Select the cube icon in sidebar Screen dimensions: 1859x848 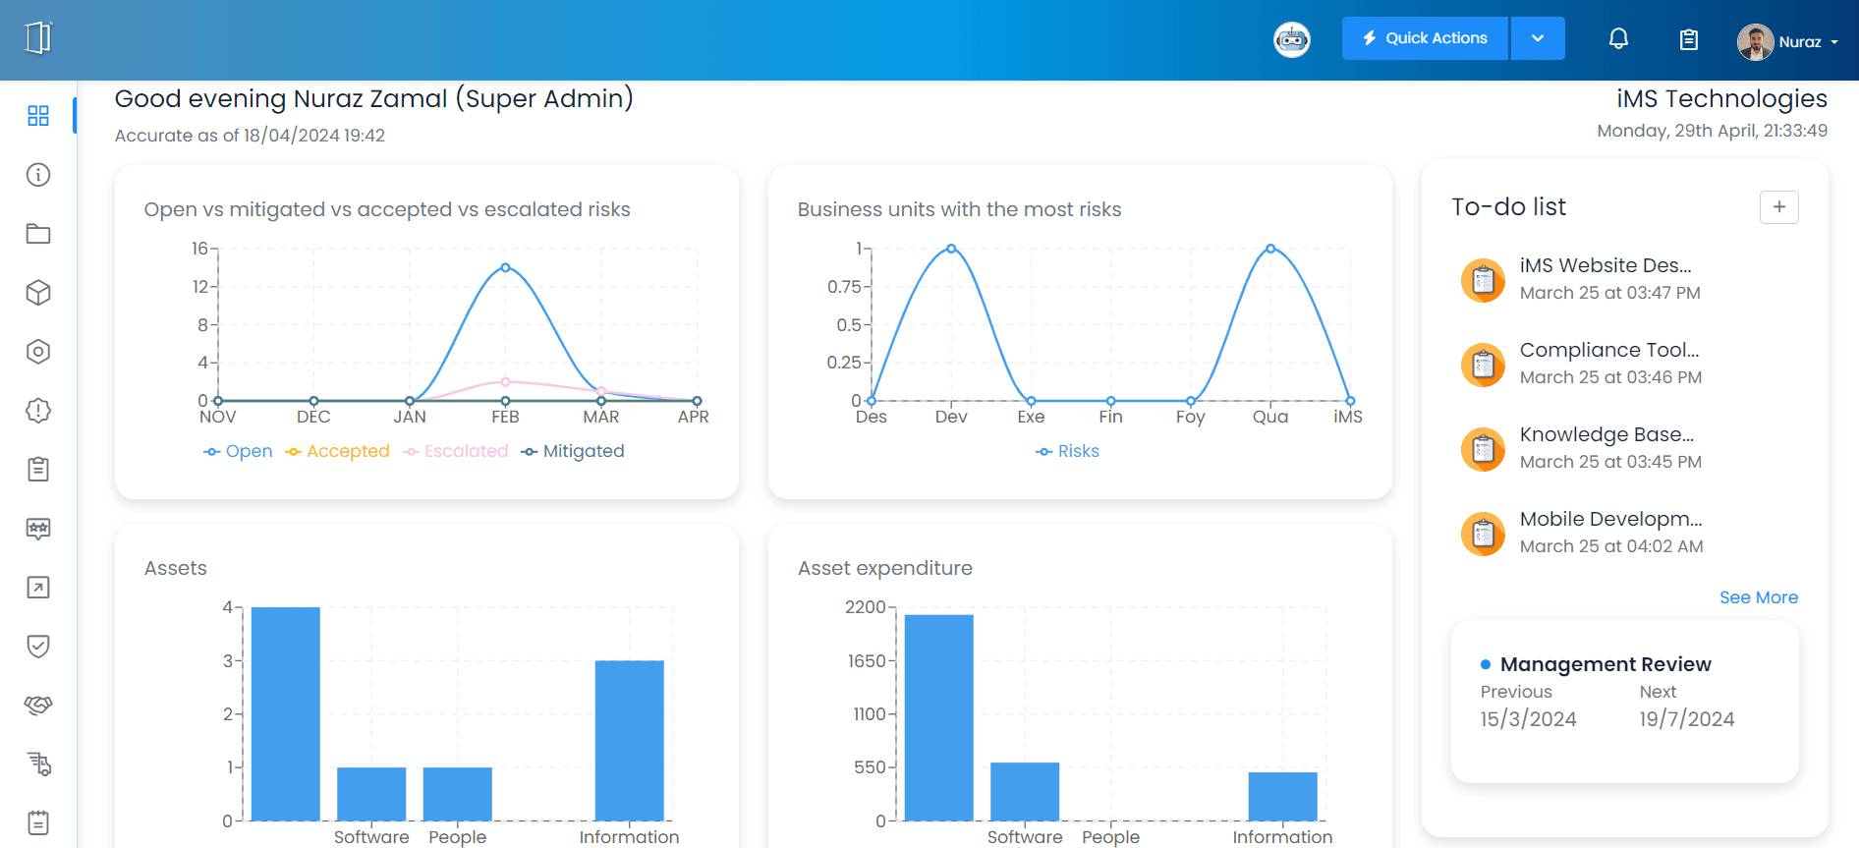[38, 293]
